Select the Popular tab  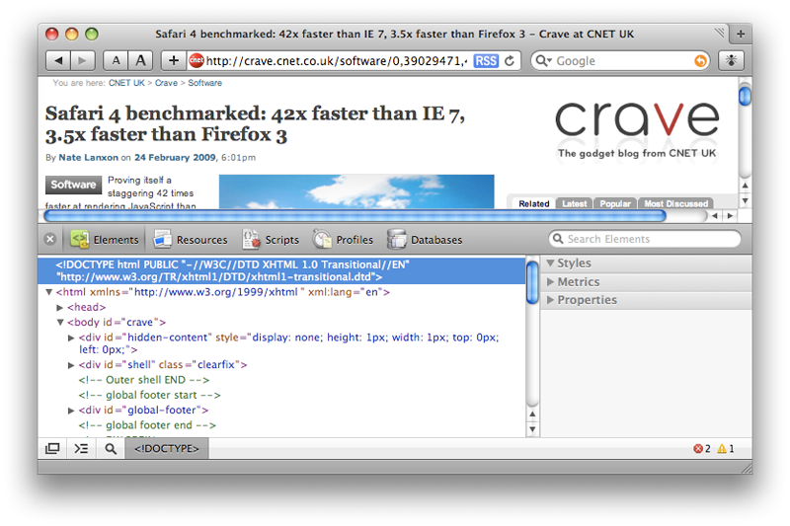coord(615,203)
